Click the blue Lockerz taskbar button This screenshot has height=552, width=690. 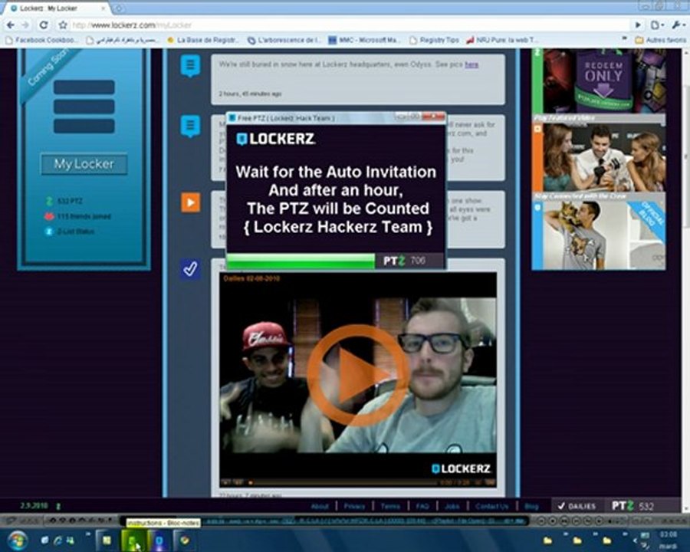tap(159, 540)
